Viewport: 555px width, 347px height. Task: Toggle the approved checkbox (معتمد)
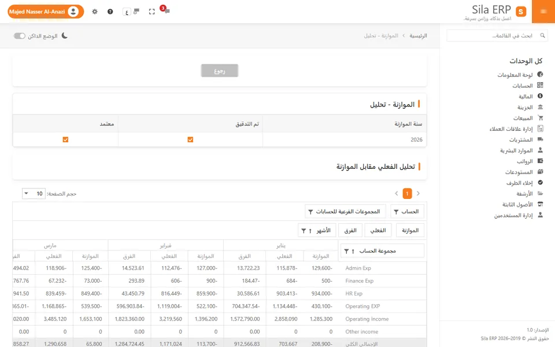tap(65, 139)
